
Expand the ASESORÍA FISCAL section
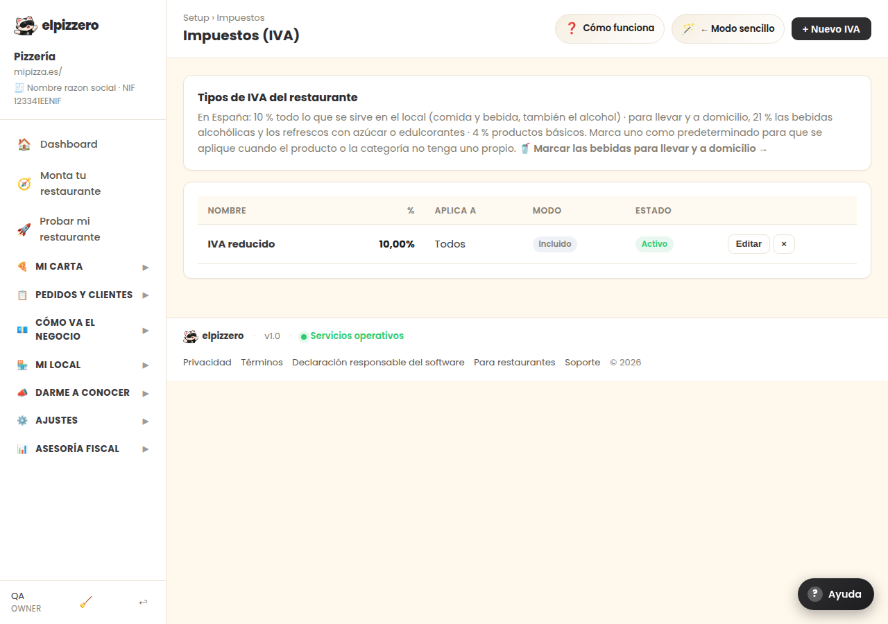coord(83,449)
